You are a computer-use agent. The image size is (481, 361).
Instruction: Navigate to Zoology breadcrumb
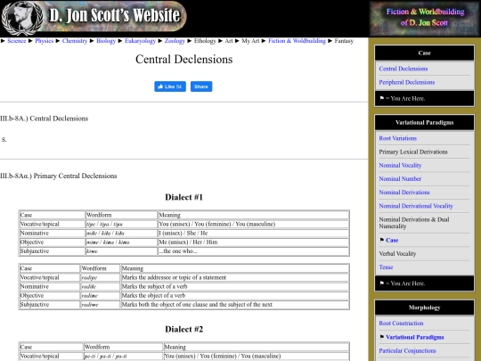(175, 41)
